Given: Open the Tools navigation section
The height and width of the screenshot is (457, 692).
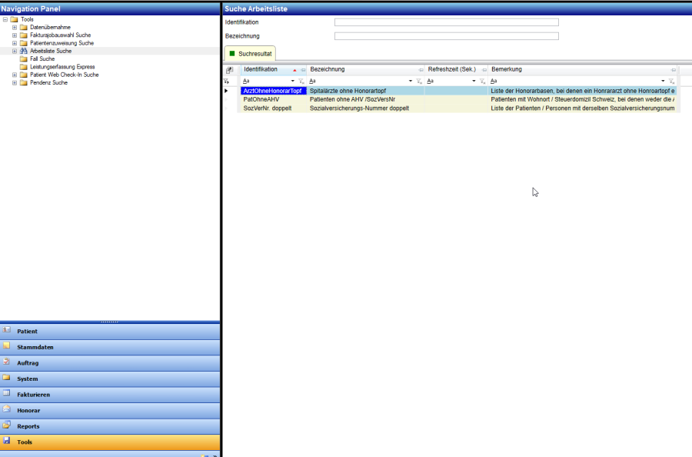Looking at the screenshot, I should tap(110, 442).
